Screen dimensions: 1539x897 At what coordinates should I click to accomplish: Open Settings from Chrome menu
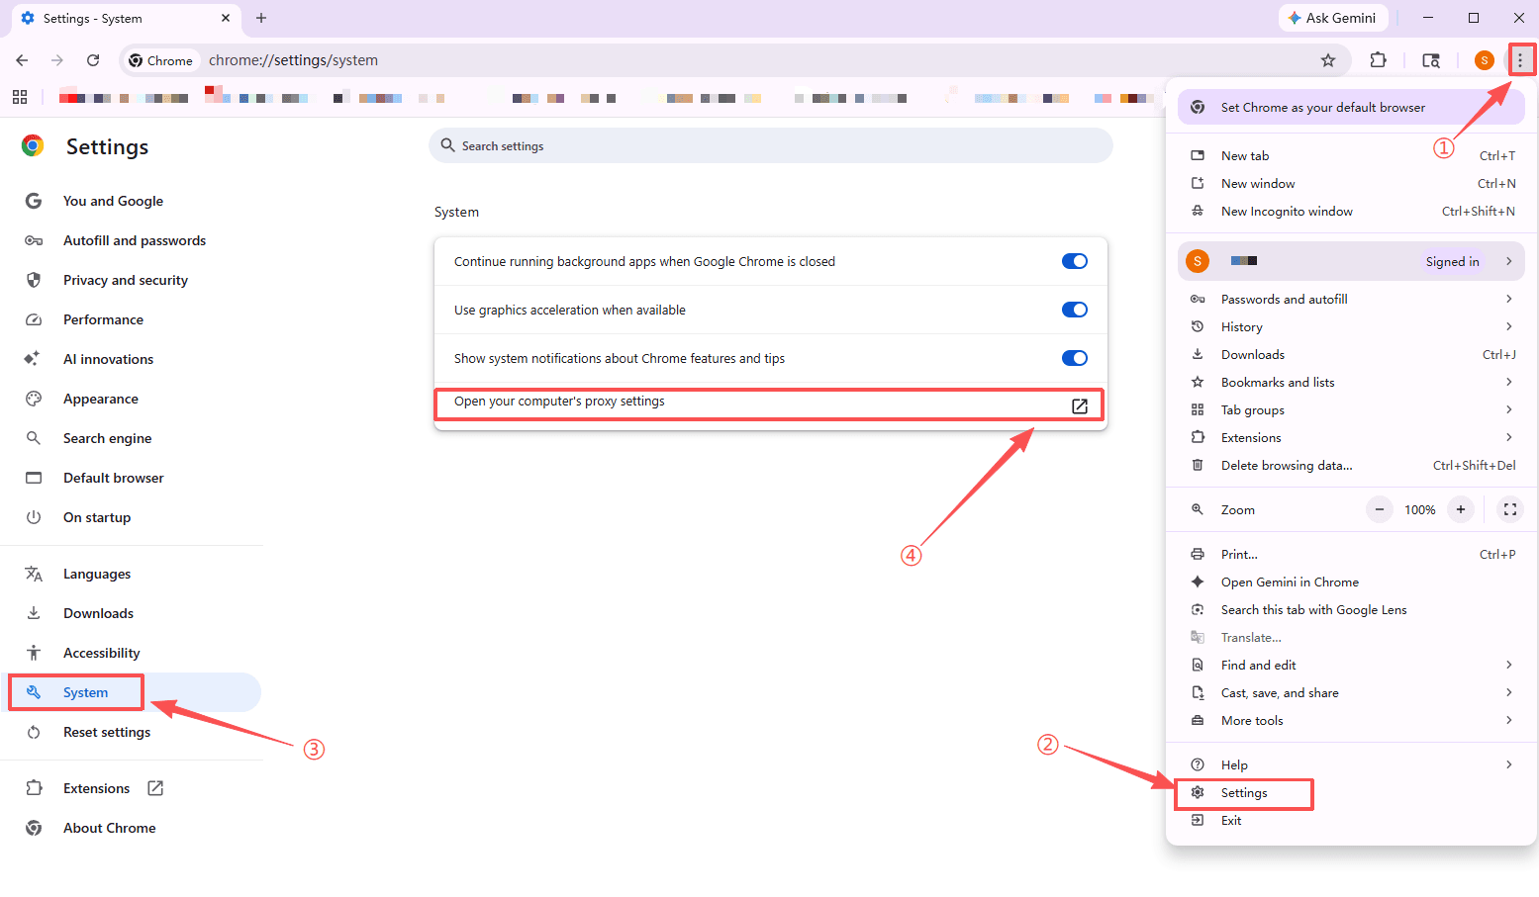click(1351, 792)
